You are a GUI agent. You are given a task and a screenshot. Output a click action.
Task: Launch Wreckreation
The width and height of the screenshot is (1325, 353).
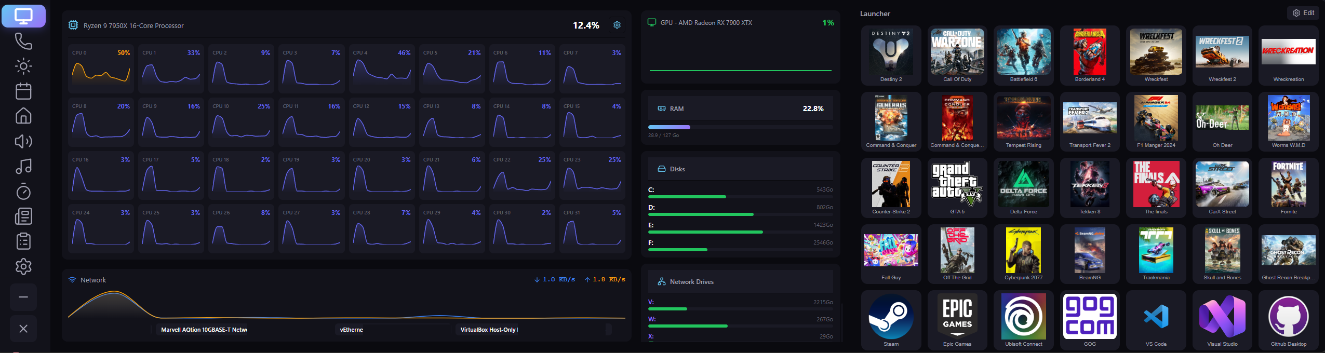point(1289,55)
